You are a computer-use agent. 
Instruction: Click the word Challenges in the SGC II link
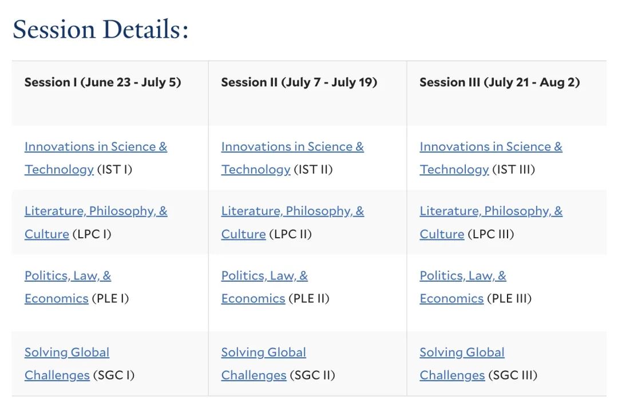[254, 375]
